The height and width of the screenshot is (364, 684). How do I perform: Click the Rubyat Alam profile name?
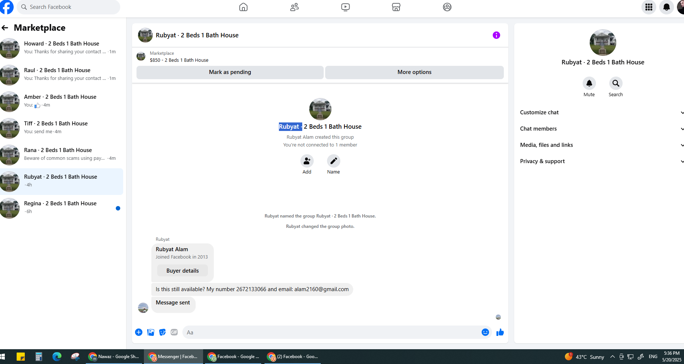[x=172, y=249]
